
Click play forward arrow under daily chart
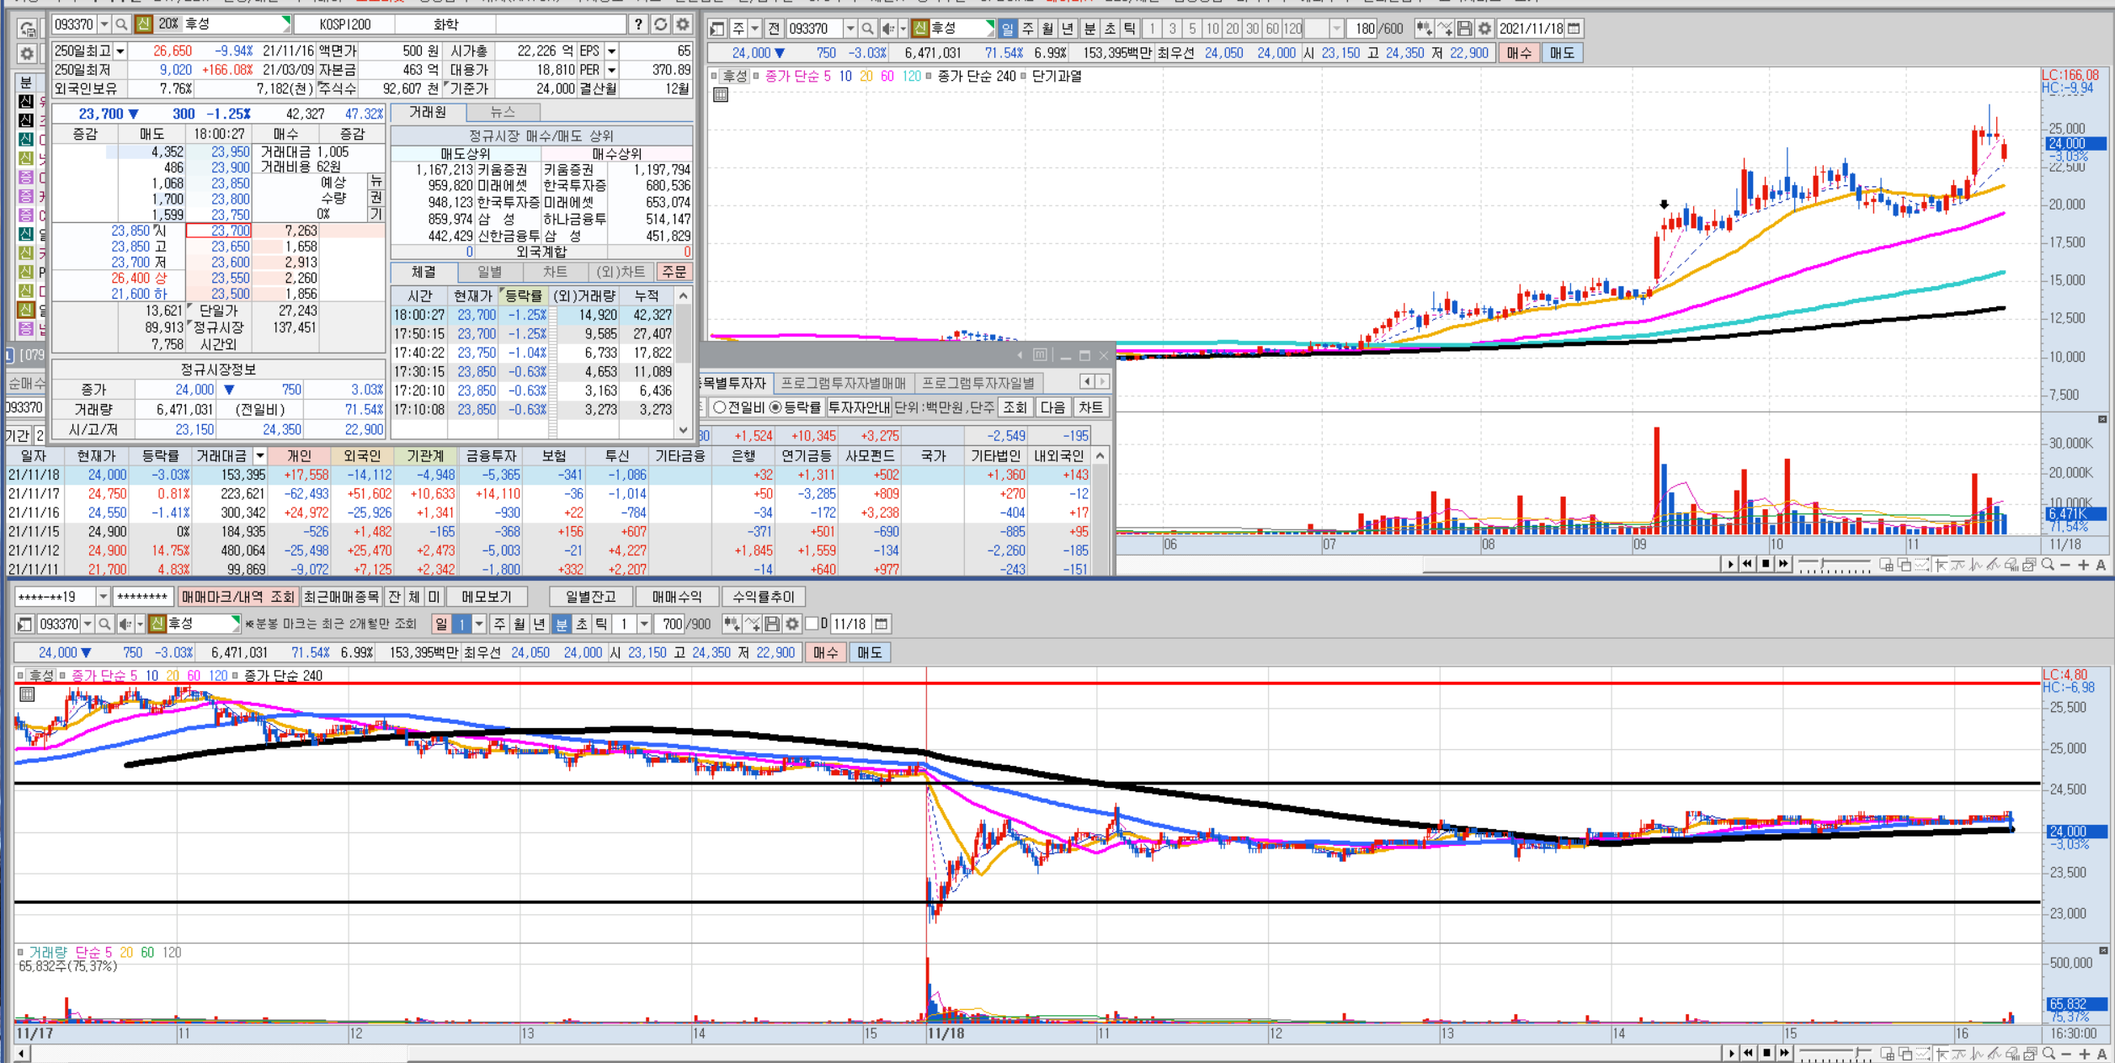click(x=1730, y=564)
